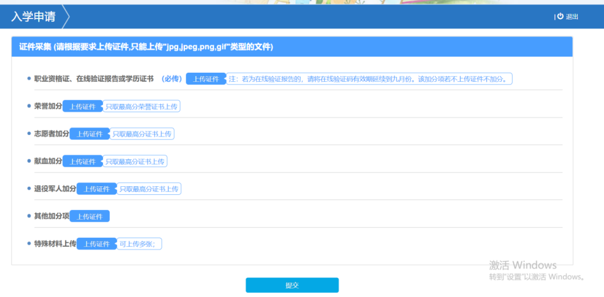The image size is (604, 297).
Task: Click the hint beside 献血加分 upload button
Action: click(x=135, y=161)
